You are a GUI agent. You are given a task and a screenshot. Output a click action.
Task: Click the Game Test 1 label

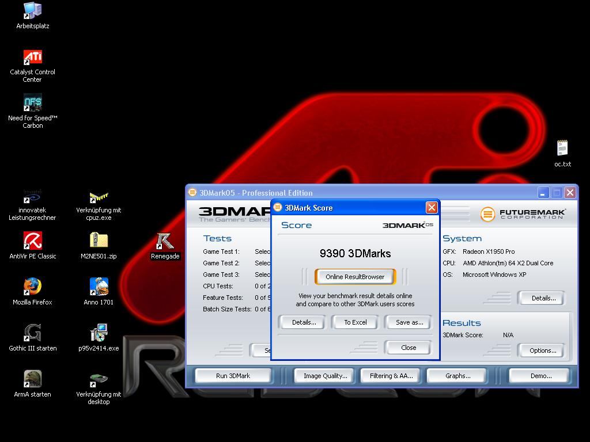(x=221, y=252)
